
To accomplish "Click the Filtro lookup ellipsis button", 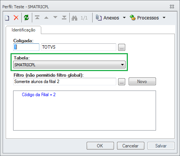I will pos(121,82).
